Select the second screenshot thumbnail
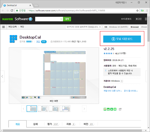 coord(43,109)
